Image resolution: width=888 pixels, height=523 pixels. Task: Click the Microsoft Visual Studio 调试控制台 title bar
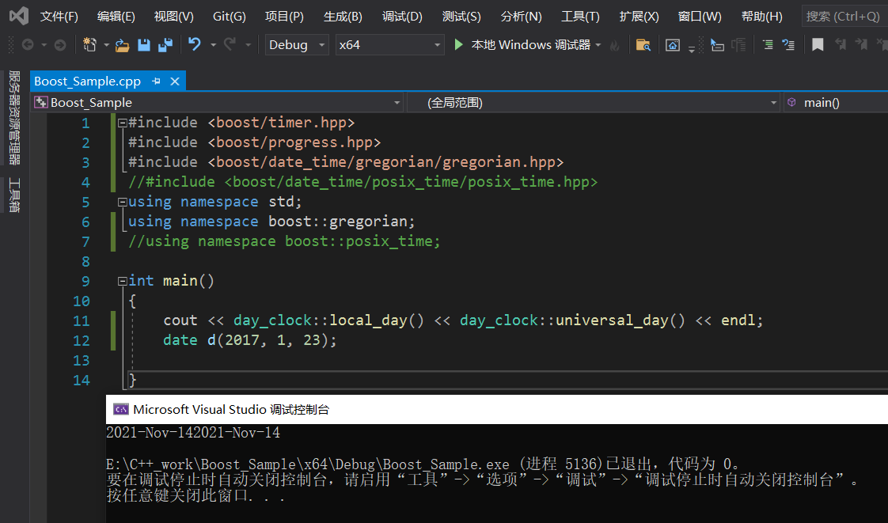pyautogui.click(x=497, y=409)
